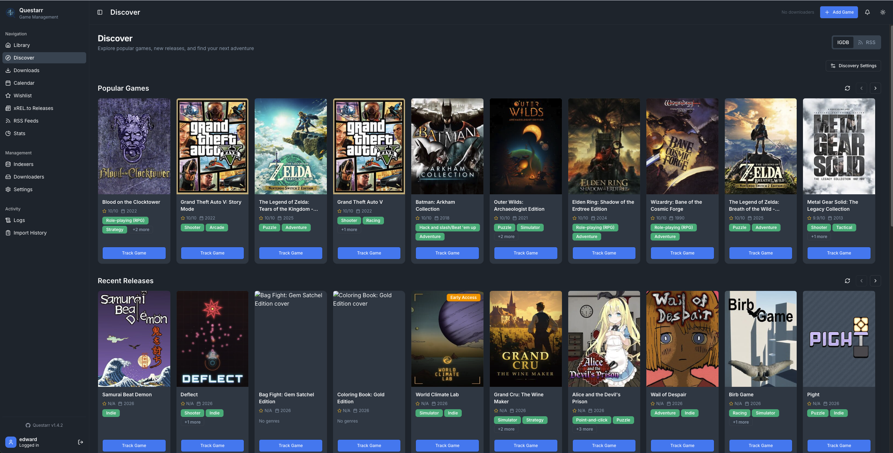The height and width of the screenshot is (453, 893).
Task: Open the Indexers management page
Action: click(44, 164)
